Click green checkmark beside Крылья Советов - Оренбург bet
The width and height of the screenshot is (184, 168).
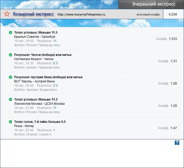(x=11, y=33)
